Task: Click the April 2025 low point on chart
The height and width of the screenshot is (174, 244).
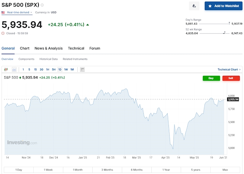Action: (x=173, y=149)
